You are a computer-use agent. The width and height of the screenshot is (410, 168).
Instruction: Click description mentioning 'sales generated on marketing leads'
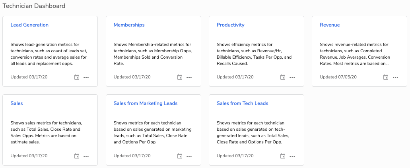click(153, 132)
